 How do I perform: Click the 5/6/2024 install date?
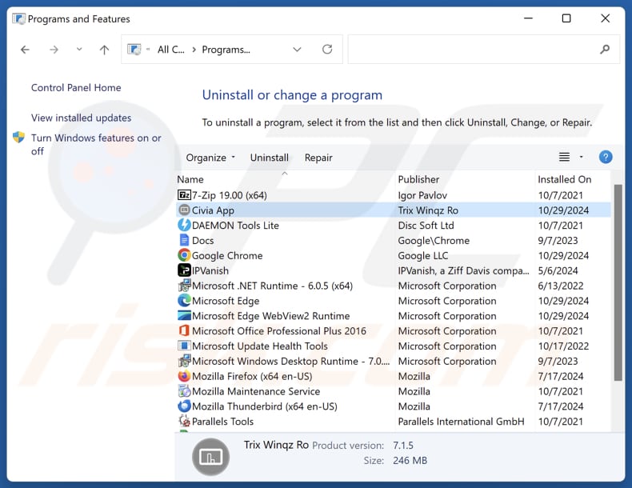coord(558,270)
